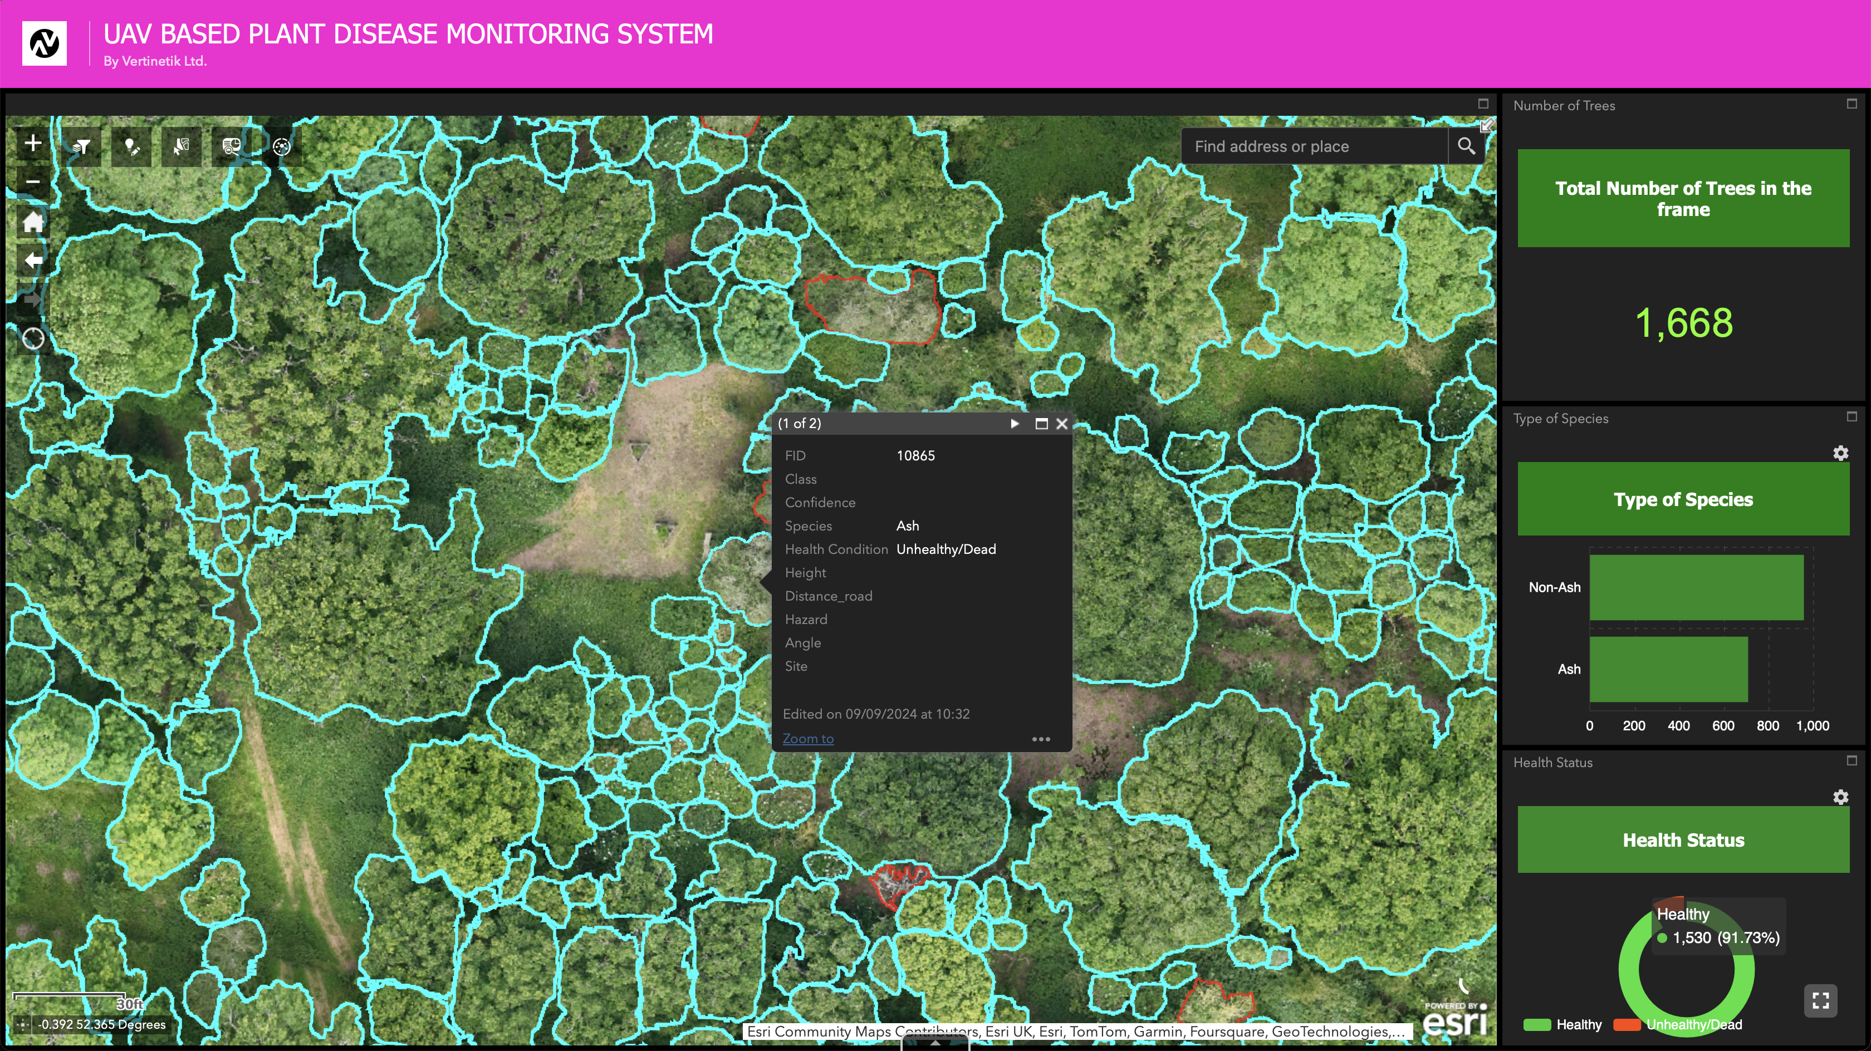Click the Non-Ash species bar
Viewport: 1871px width, 1051px height.
[x=1696, y=588]
